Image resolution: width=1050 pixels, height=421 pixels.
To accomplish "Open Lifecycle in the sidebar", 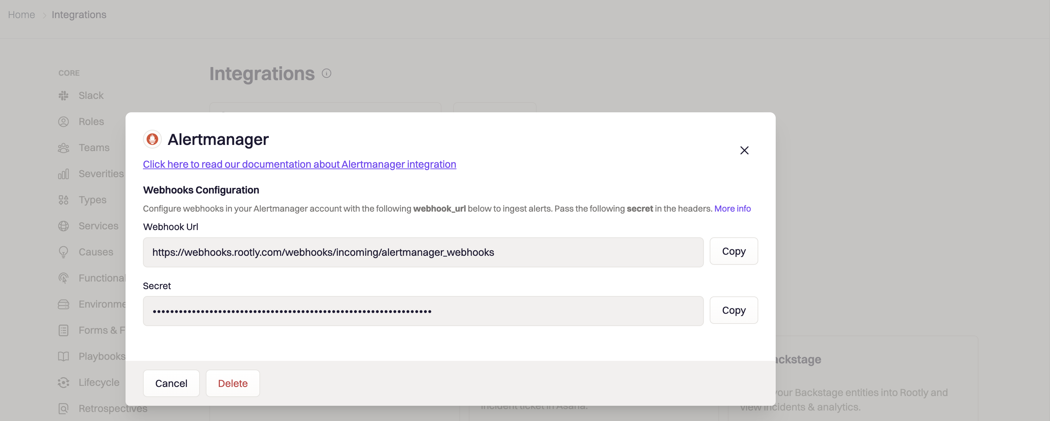I will point(99,382).
